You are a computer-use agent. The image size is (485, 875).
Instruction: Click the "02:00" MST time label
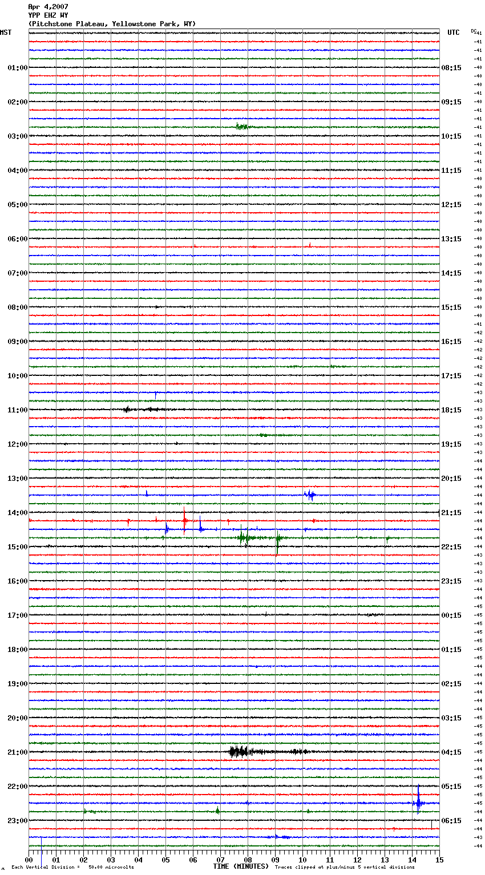pyautogui.click(x=18, y=102)
